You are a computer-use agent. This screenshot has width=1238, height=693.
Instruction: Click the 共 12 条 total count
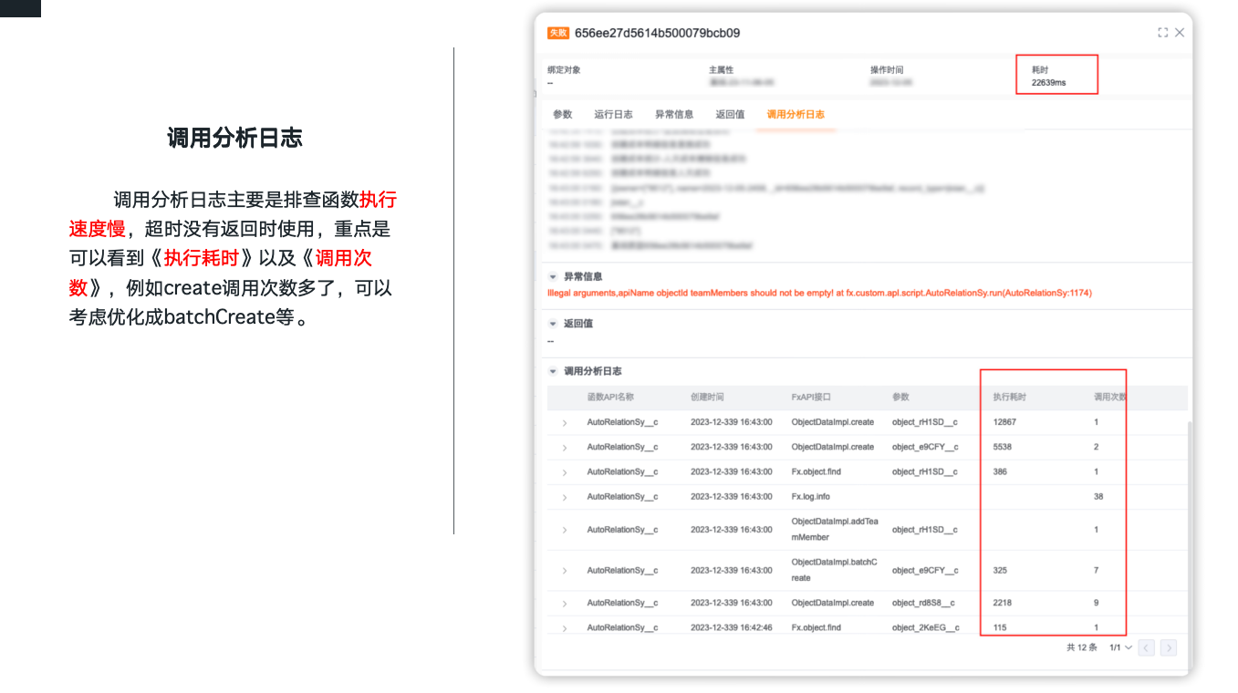(x=1082, y=647)
